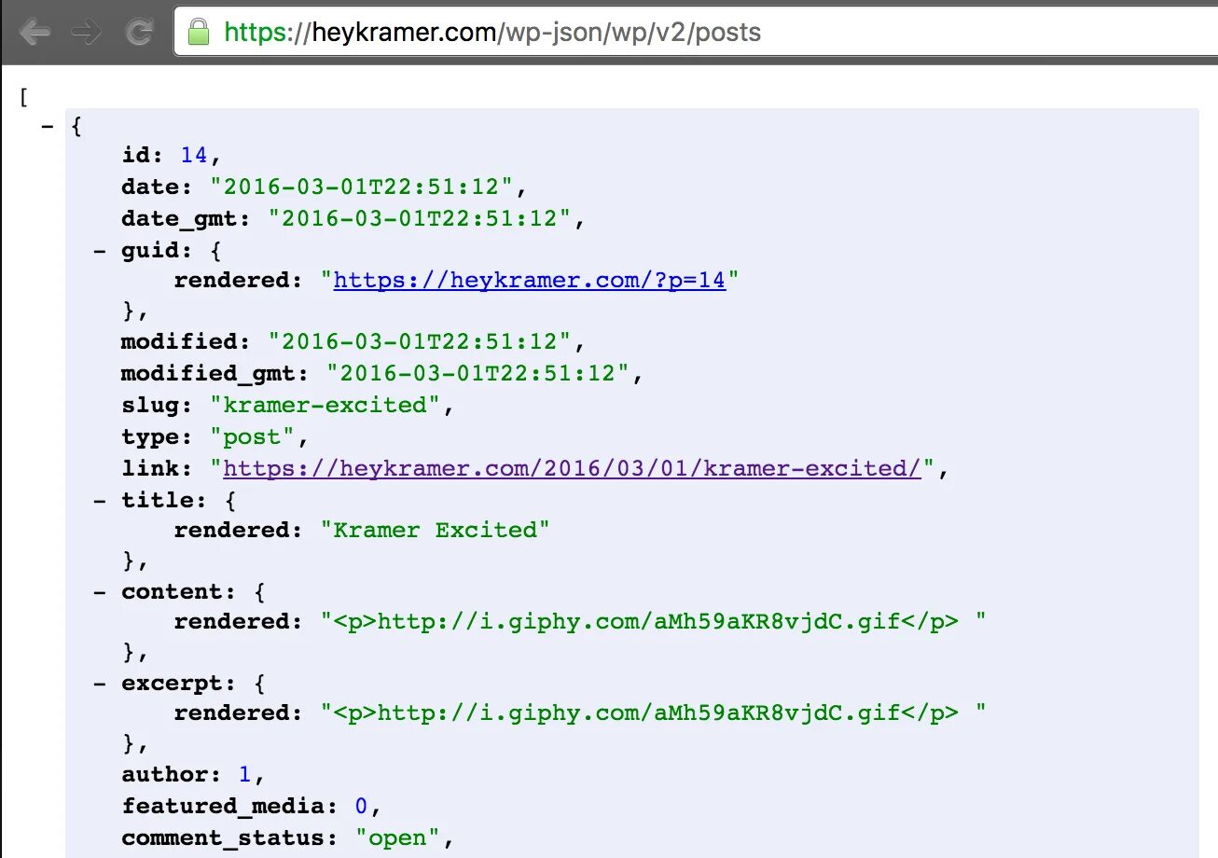Focus the heykramer.com URL address bar
1218x858 pixels.
(x=695, y=33)
